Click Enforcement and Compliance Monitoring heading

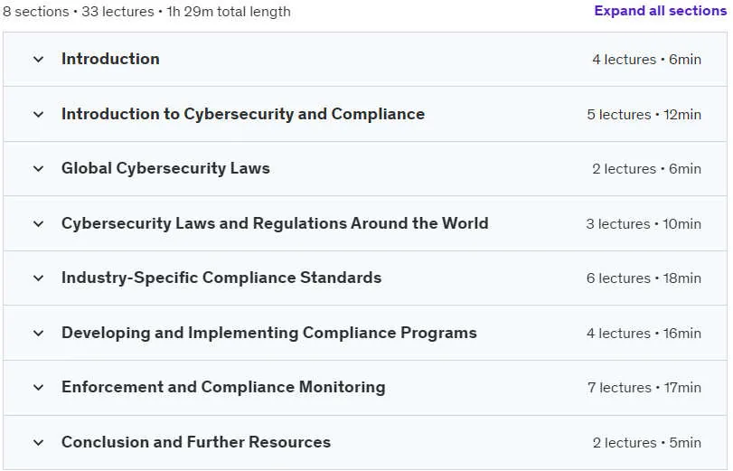223,387
